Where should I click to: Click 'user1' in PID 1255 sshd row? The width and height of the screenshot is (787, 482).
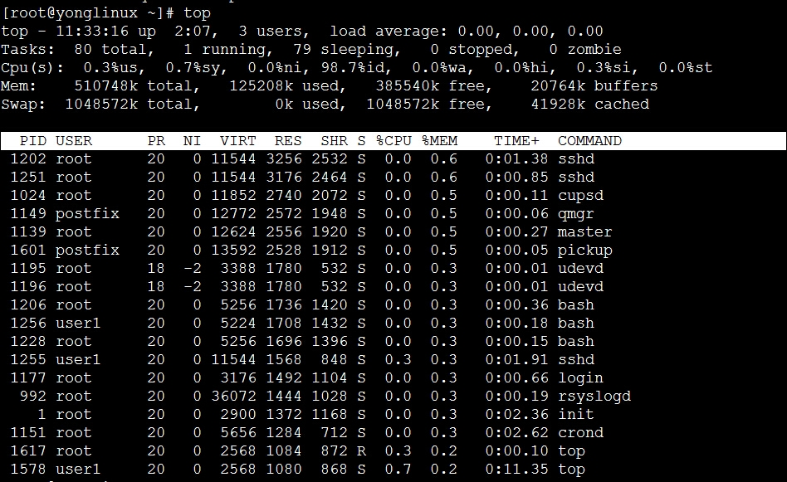[x=78, y=360]
